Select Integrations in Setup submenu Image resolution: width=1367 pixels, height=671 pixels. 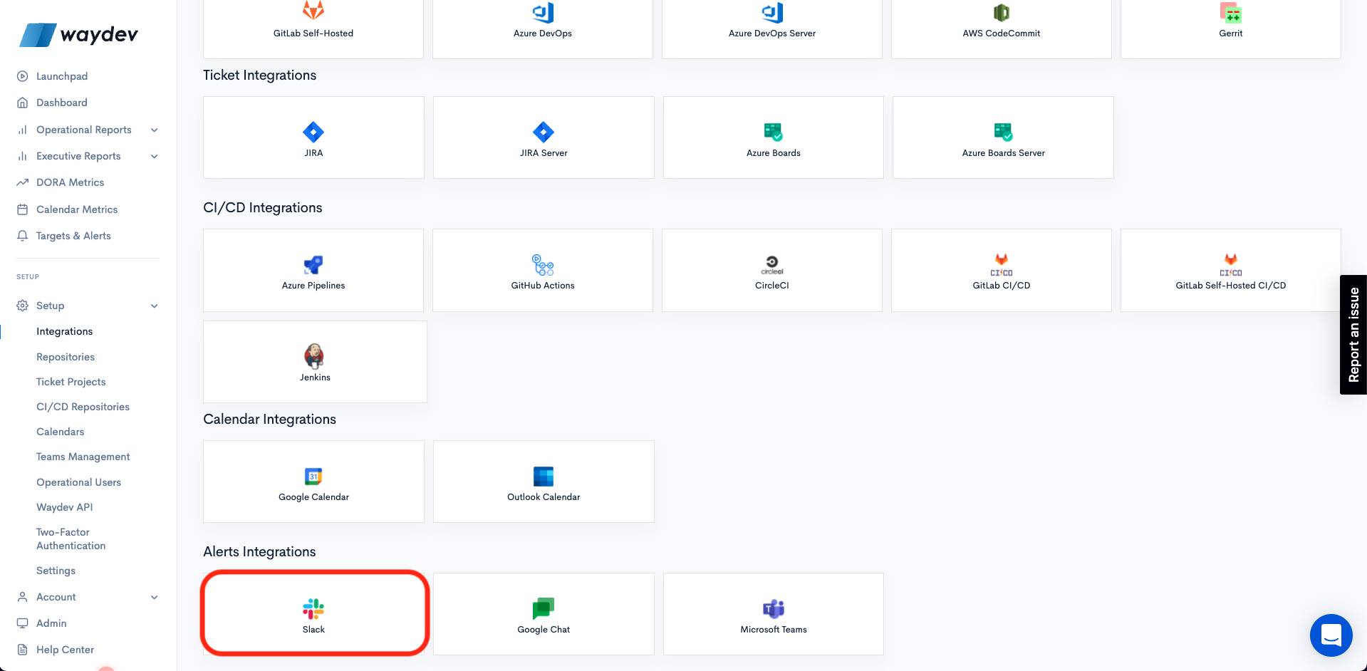point(64,331)
